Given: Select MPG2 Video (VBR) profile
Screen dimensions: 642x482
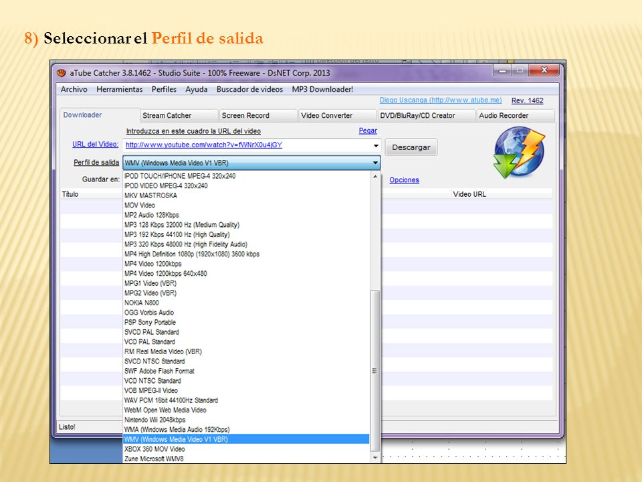Looking at the screenshot, I should [x=246, y=293].
